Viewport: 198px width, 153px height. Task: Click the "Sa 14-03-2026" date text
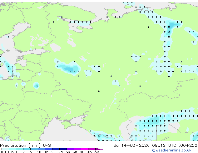[x=131, y=146]
